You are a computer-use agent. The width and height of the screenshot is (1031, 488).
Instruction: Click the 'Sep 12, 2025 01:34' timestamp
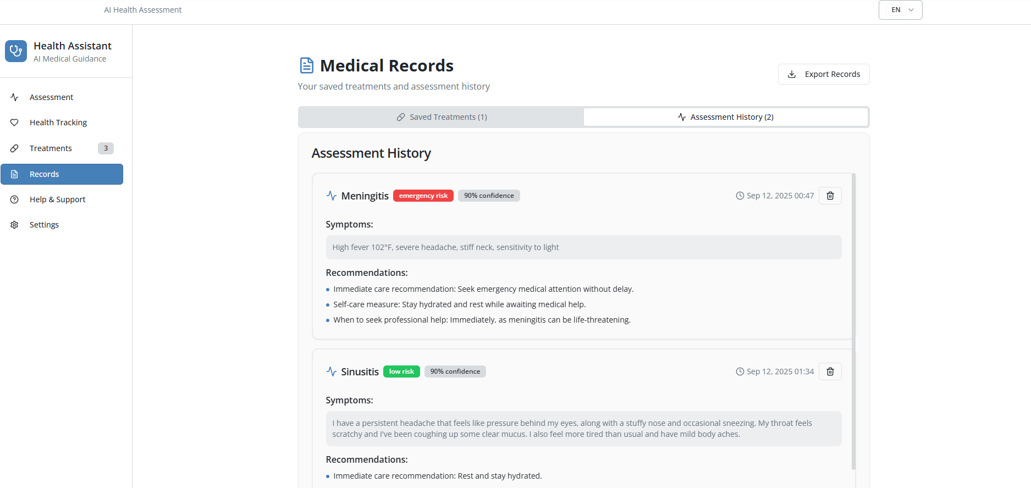pos(780,371)
